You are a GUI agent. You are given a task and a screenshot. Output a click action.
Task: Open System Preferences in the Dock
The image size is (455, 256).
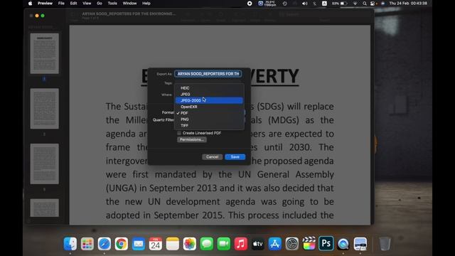coord(292,244)
